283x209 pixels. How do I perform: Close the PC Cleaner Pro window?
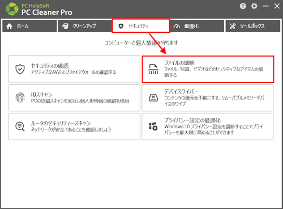click(277, 6)
